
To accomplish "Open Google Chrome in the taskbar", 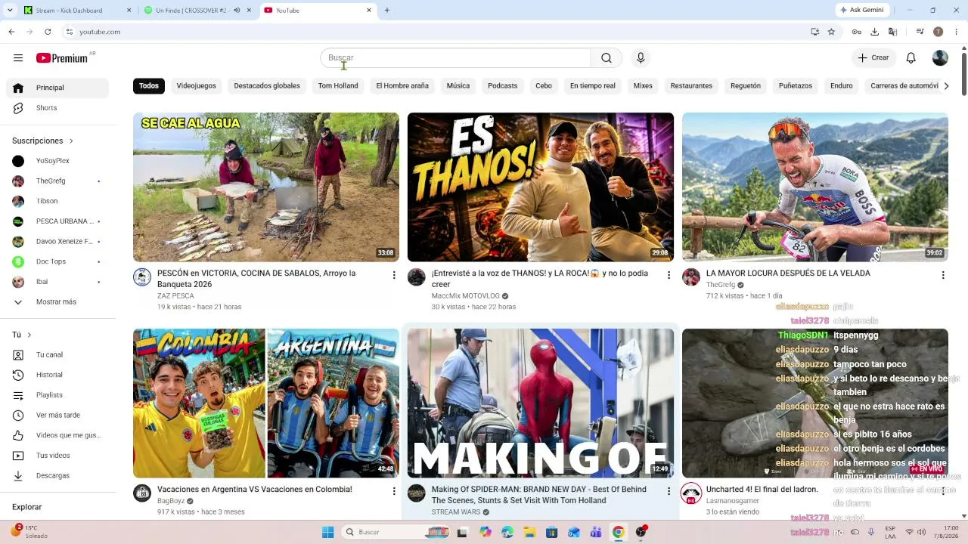I will (x=618, y=532).
